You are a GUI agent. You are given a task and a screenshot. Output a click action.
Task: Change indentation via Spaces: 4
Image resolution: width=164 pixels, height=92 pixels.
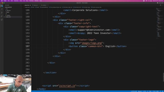pyautogui.click(x=140, y=91)
